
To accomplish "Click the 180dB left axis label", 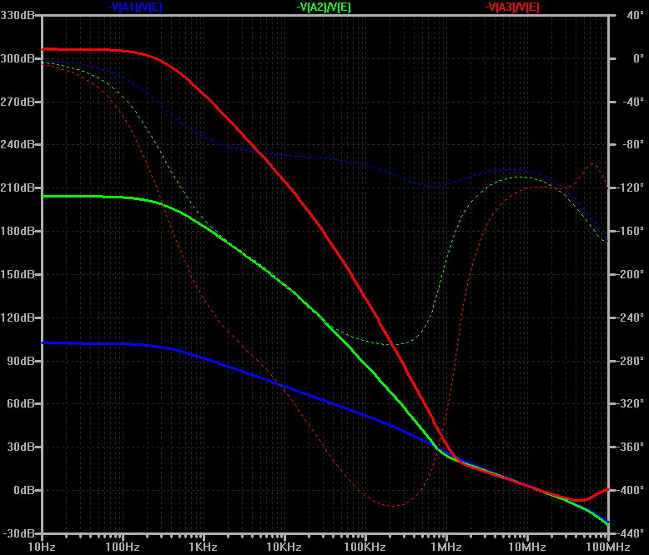I will [18, 231].
